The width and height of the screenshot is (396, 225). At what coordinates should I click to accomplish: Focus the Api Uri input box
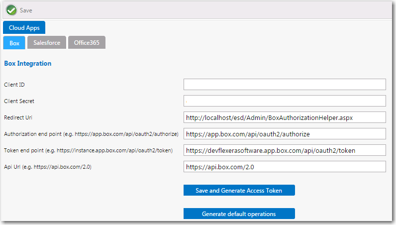[285, 167]
